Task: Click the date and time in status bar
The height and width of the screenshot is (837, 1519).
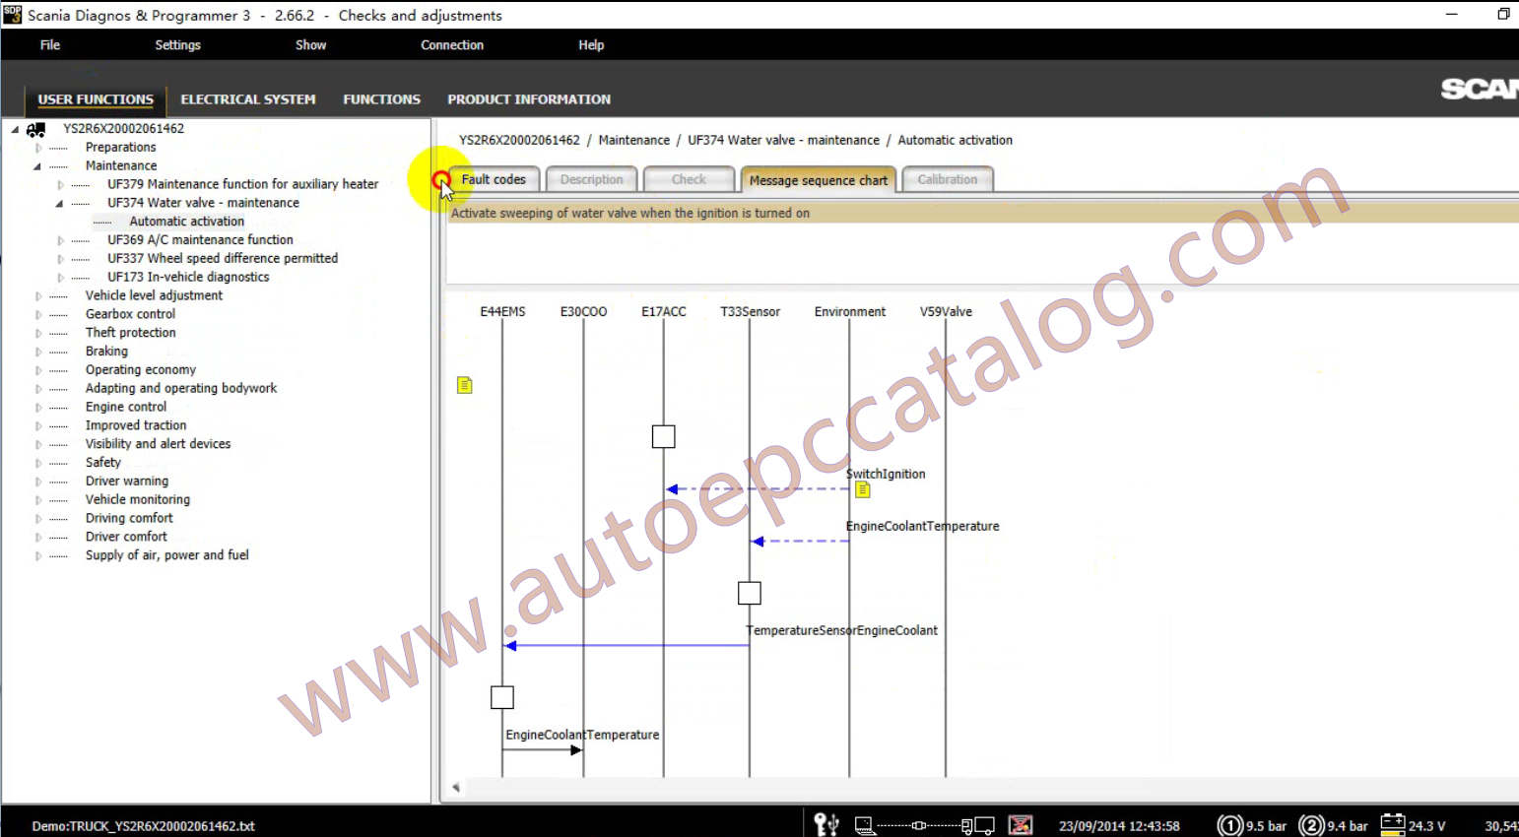Action: [x=1119, y=826]
